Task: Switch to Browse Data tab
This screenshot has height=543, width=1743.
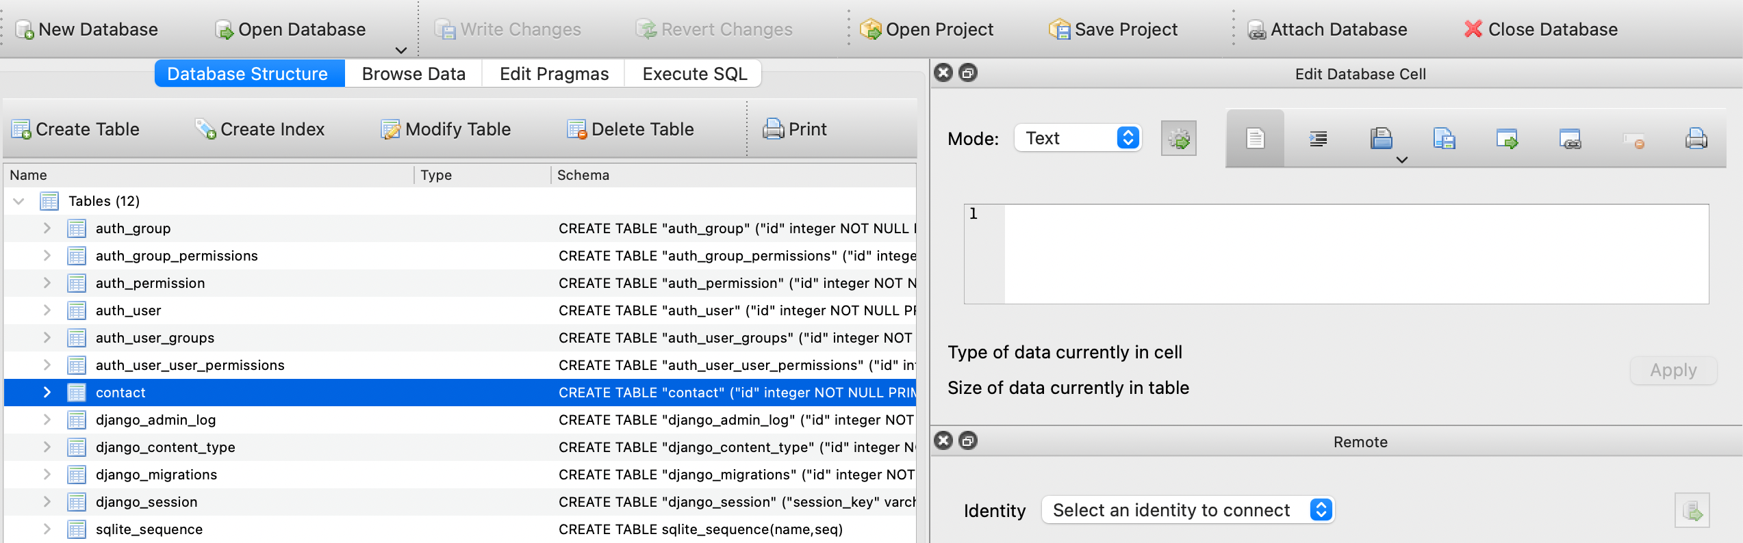Action: coord(414,74)
